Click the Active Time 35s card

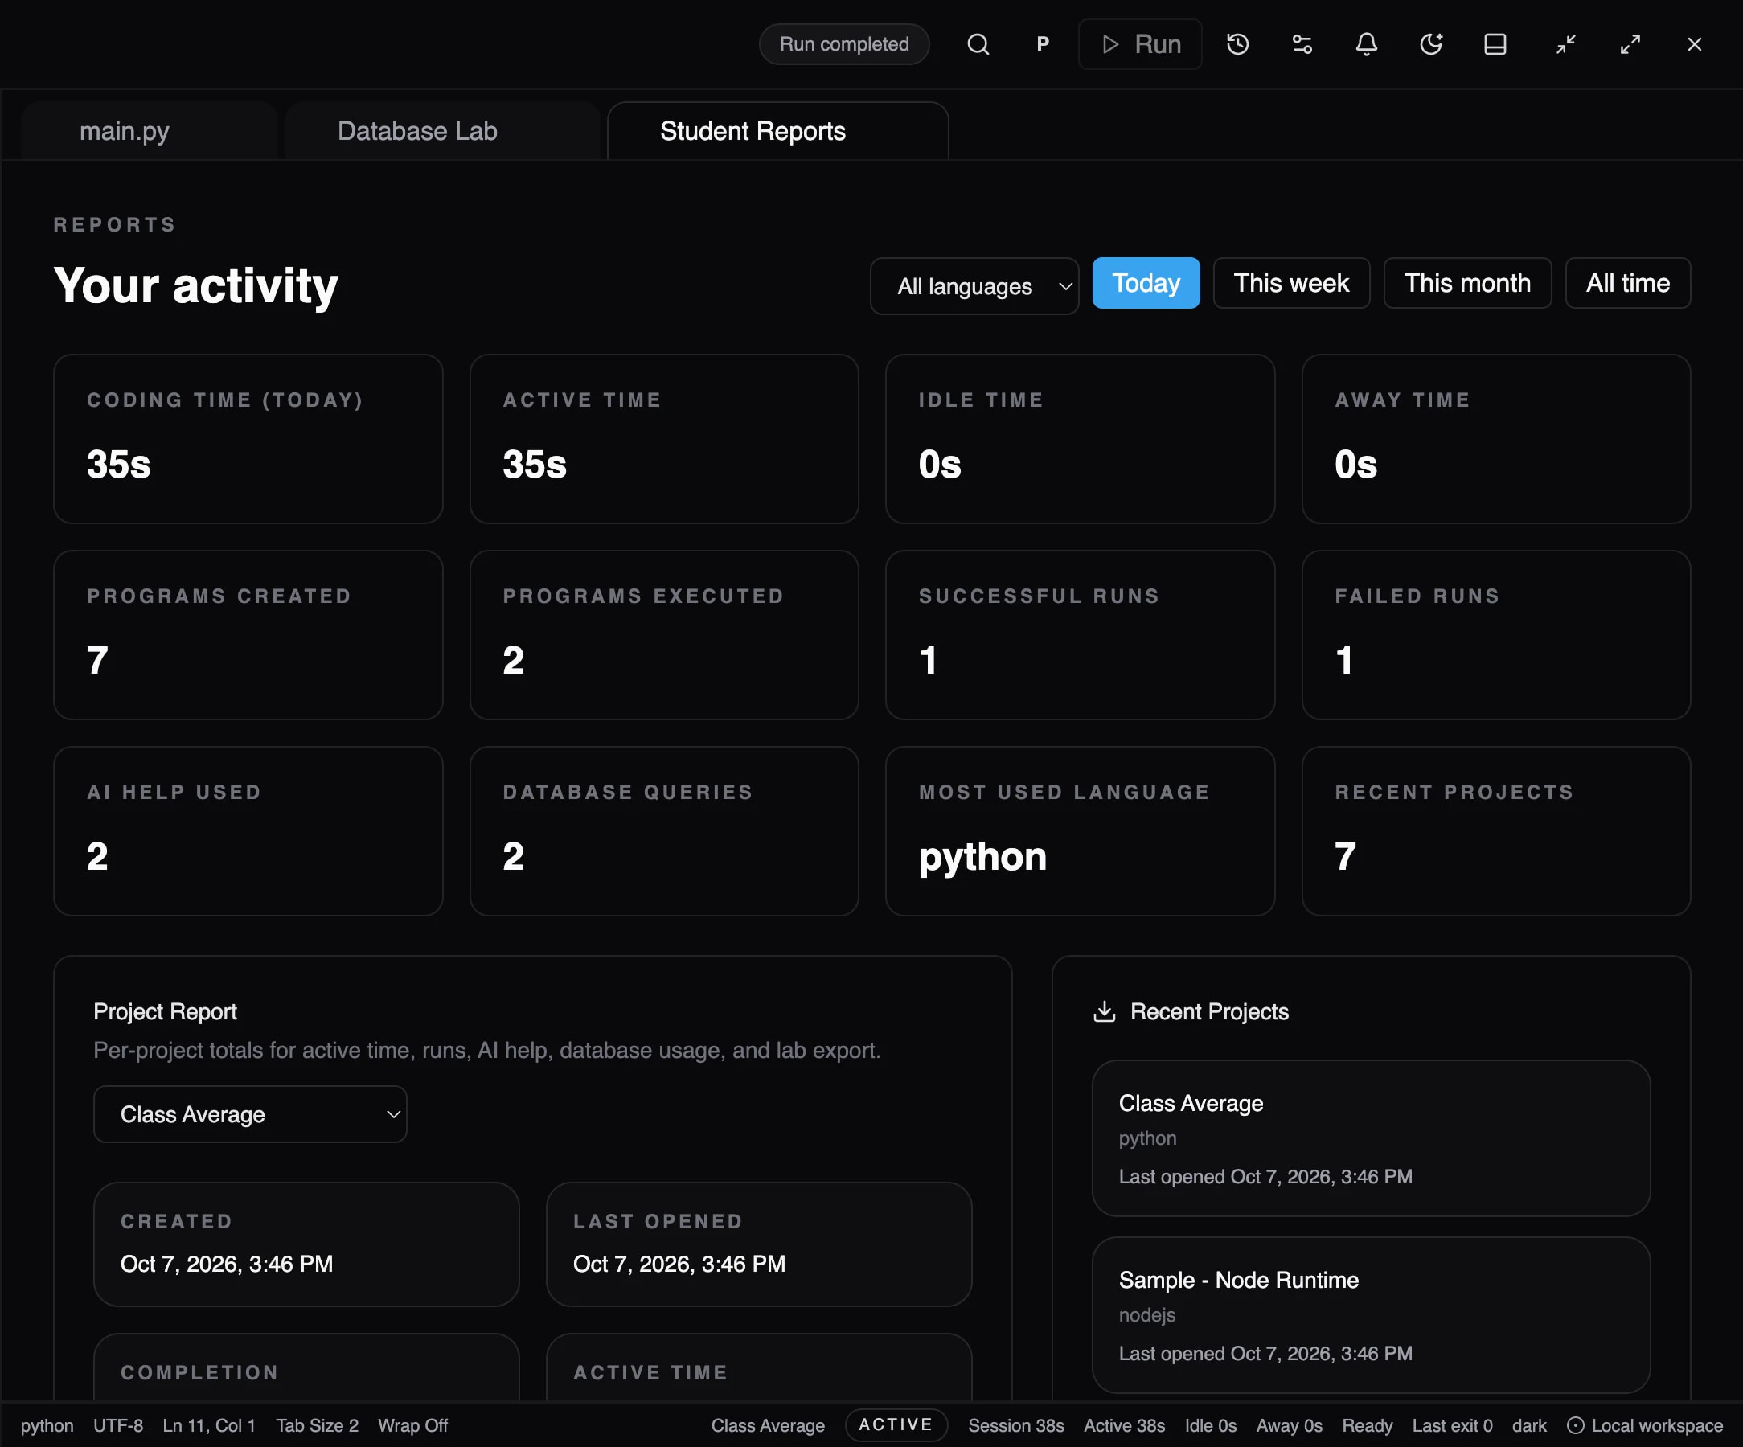click(x=664, y=439)
